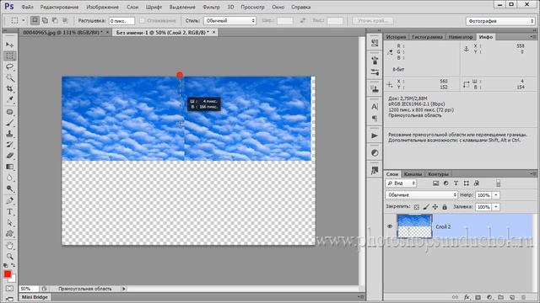
Task: Open the Редактирование menu
Action: click(x=59, y=7)
